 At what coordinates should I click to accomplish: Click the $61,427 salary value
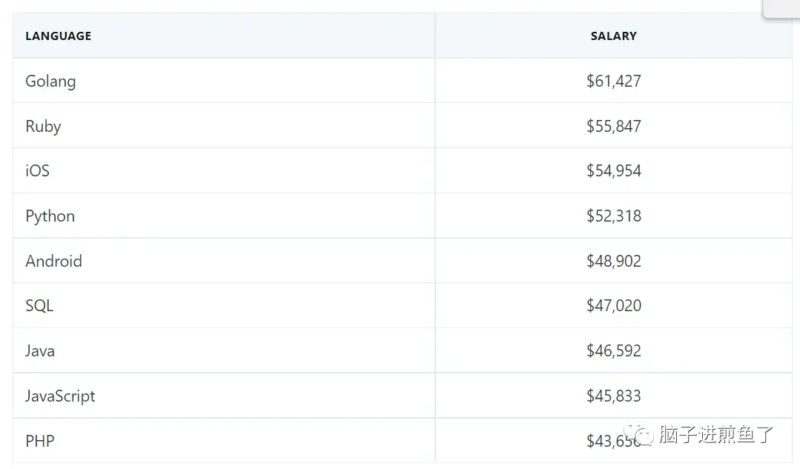pyautogui.click(x=614, y=81)
